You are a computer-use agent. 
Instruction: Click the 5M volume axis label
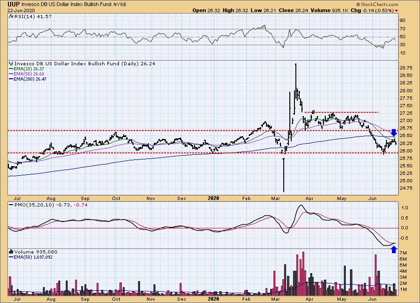point(403,265)
